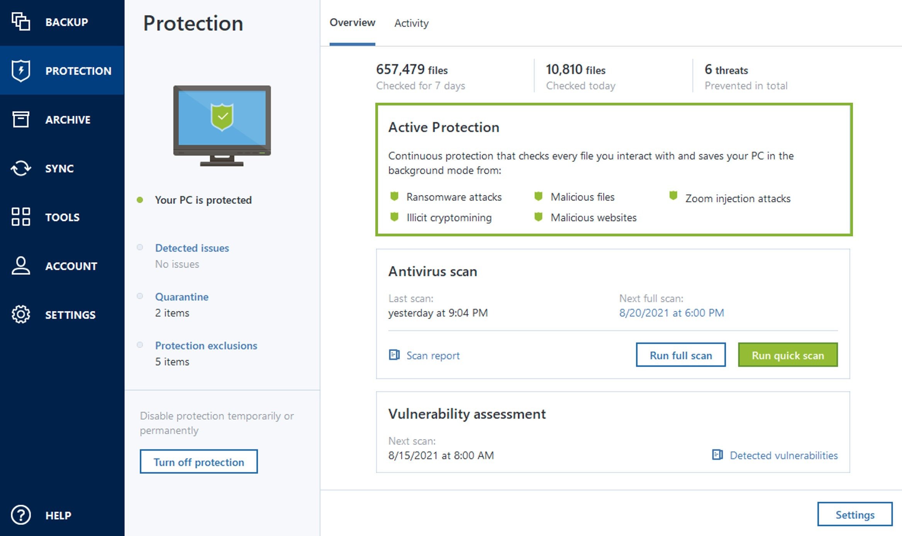Click the Sync arrows icon
The width and height of the screenshot is (902, 536).
click(x=20, y=168)
